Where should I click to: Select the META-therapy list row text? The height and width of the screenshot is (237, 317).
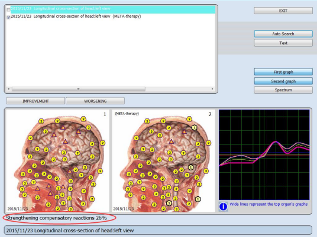tap(76, 17)
